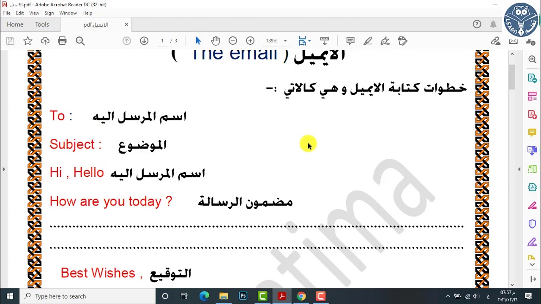Click the page number field
541x304 pixels.
[162, 41]
